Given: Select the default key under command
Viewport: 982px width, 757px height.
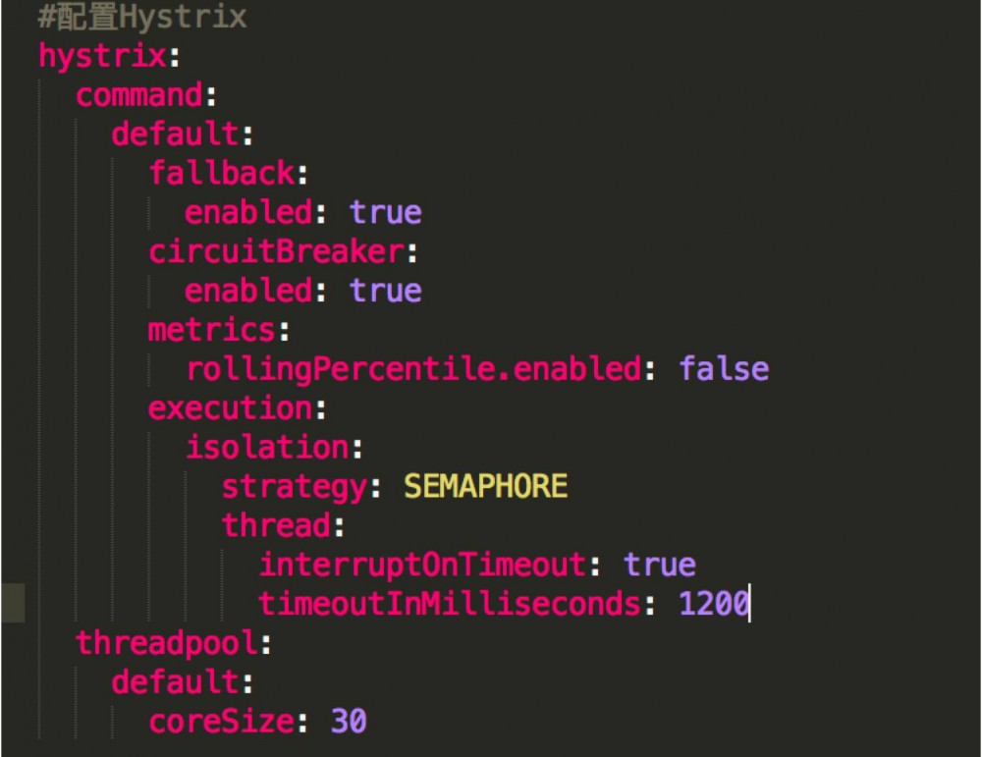Looking at the screenshot, I should coord(175,135).
